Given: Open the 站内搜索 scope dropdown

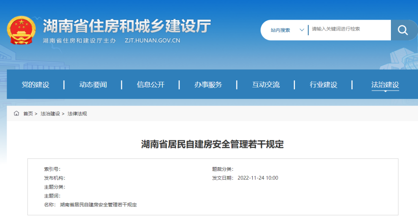Looking at the screenshot, I should pos(287,30).
